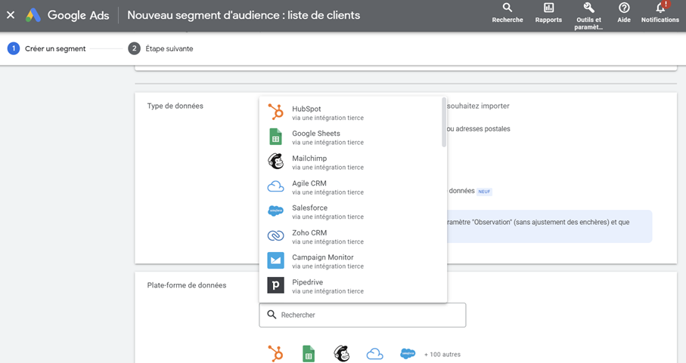This screenshot has height=363, width=686.
Task: Click the Google Ads logo
Action: click(67, 15)
